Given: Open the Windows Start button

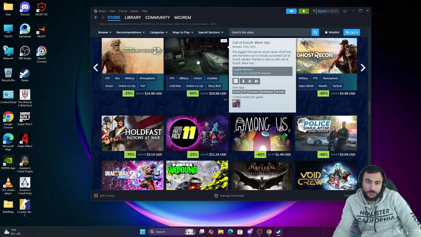Looking at the screenshot, I should pos(142,232).
